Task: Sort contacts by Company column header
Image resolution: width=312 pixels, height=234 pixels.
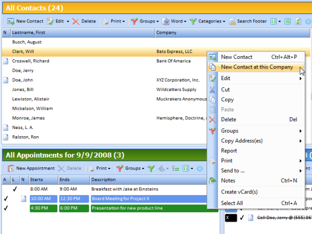Action: [x=232, y=33]
